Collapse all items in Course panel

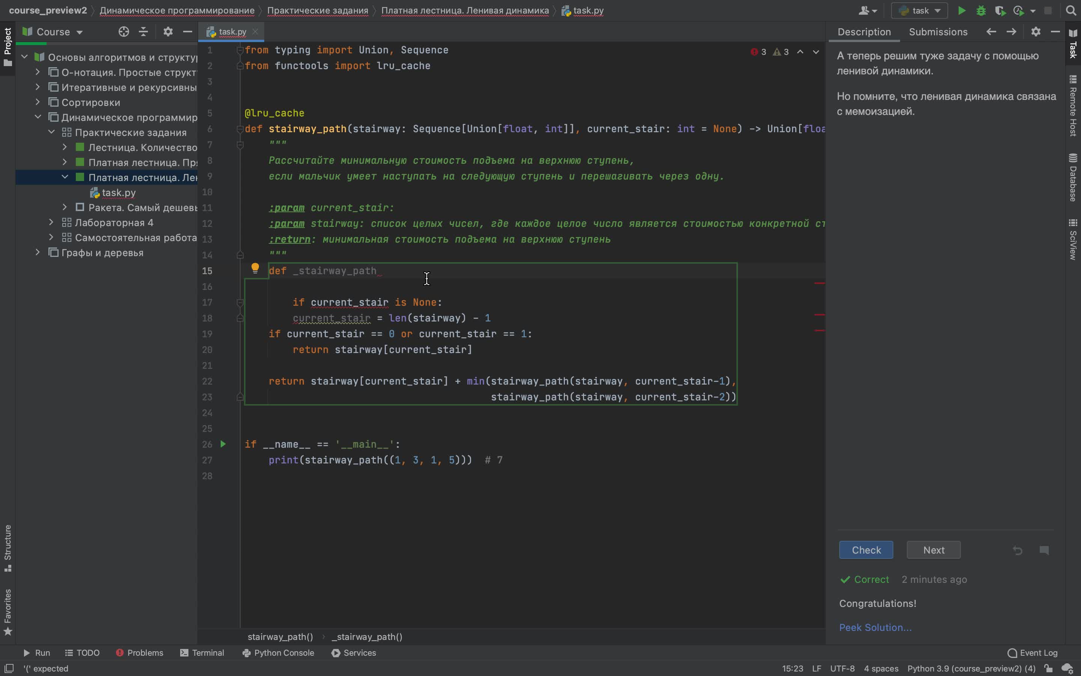[x=143, y=32]
